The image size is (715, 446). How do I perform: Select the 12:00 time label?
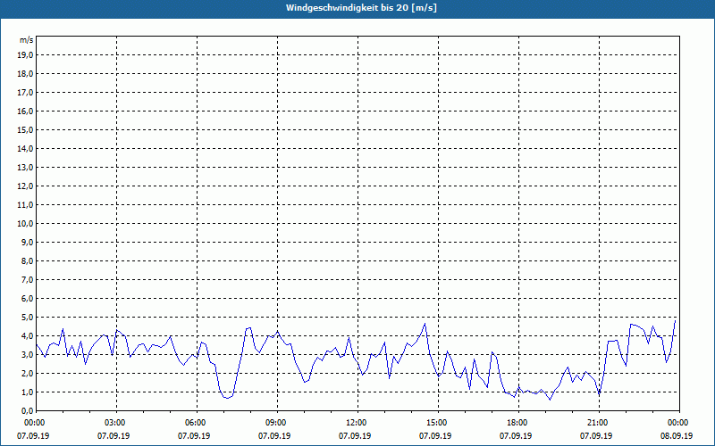tap(357, 422)
